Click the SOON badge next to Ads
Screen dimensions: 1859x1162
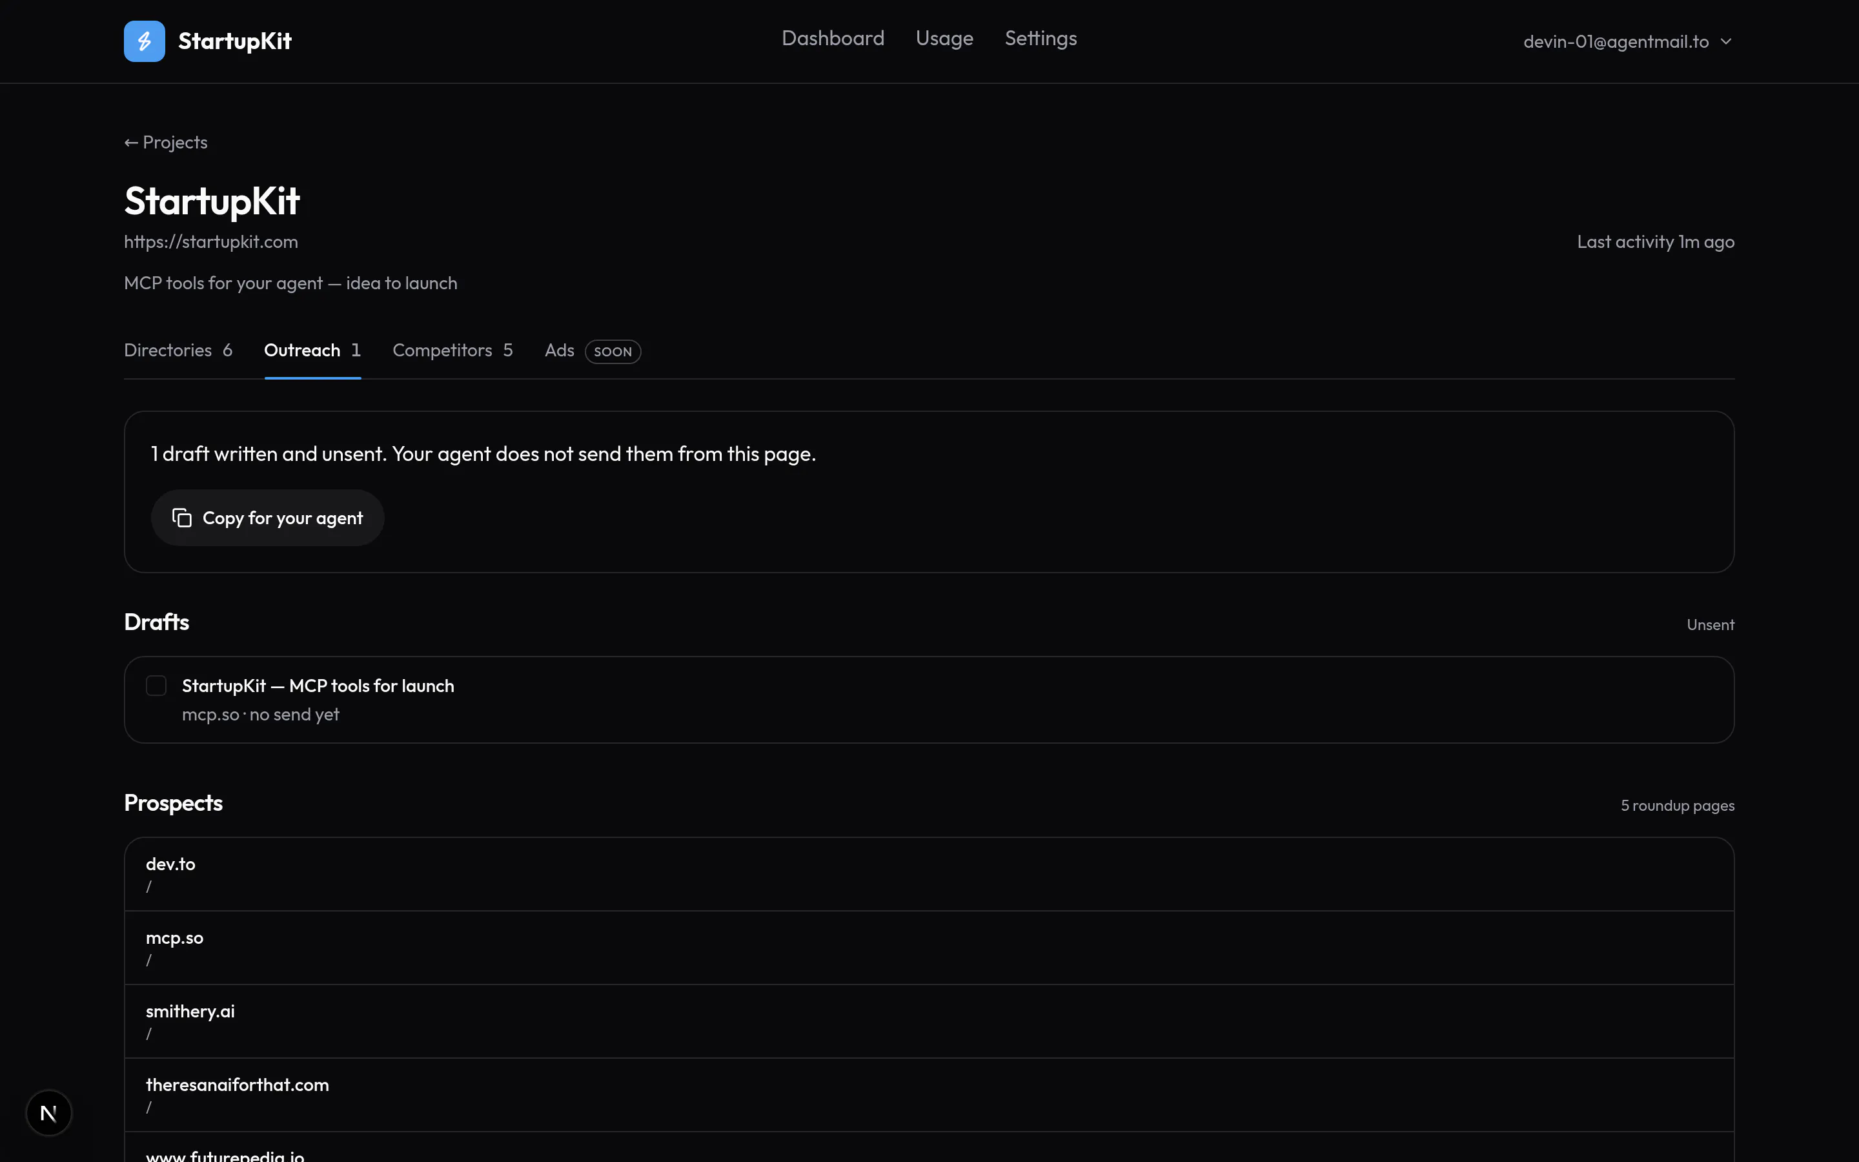pos(612,352)
